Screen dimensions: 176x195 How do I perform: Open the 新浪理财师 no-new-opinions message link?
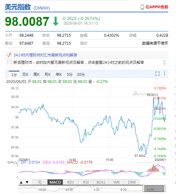pyautogui.click(x=79, y=62)
